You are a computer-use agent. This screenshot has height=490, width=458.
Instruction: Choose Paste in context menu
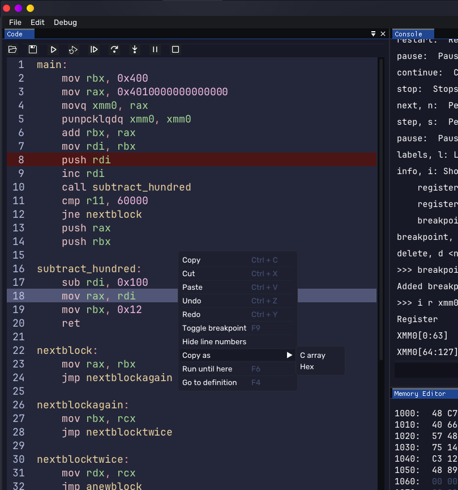pos(237,287)
